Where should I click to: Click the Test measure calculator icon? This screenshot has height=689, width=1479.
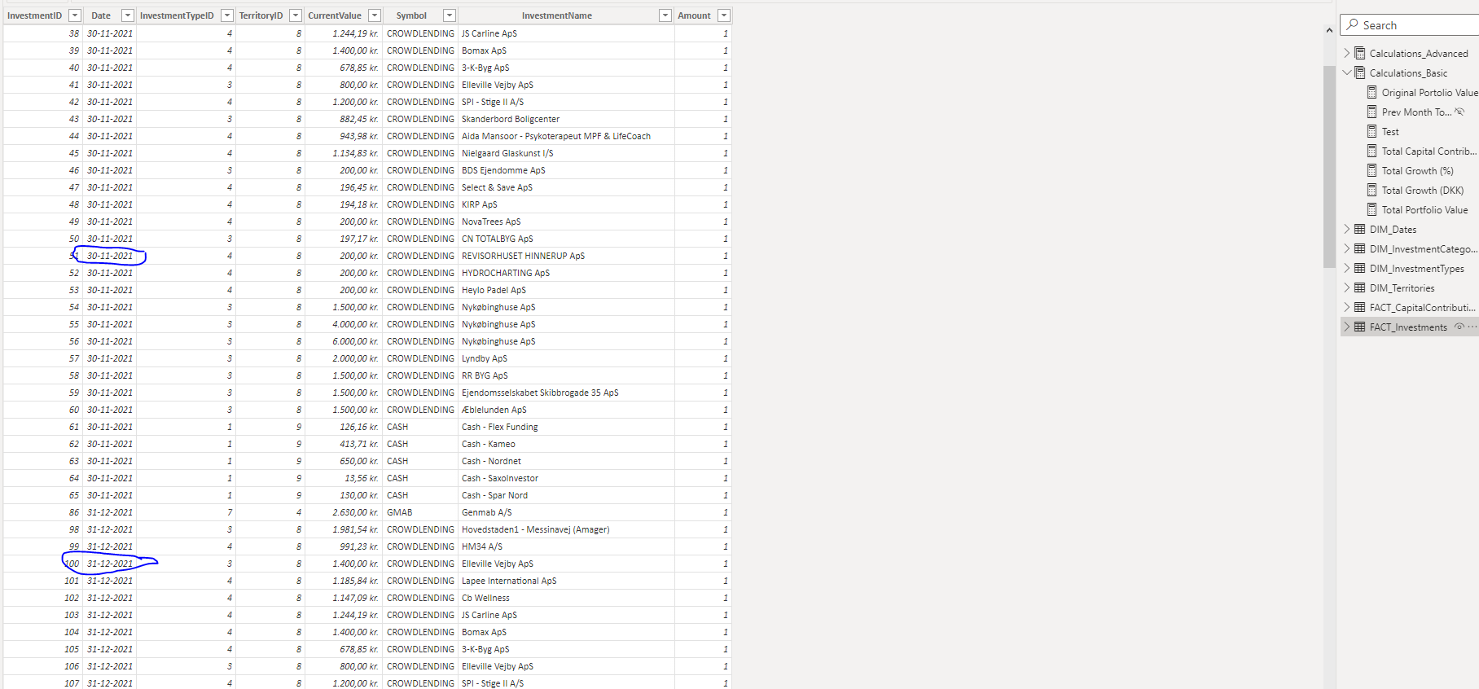click(1372, 131)
